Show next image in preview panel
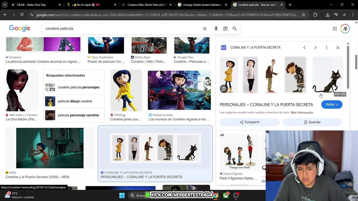 pyautogui.click(x=315, y=47)
